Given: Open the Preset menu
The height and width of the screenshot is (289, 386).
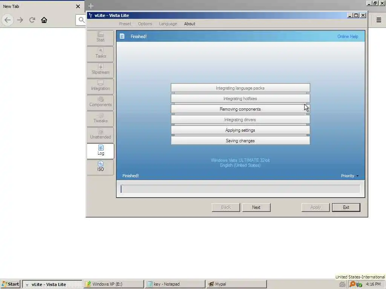Looking at the screenshot, I should coord(125,24).
